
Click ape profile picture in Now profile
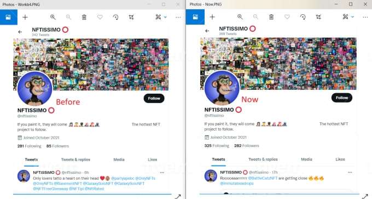coord(222,88)
